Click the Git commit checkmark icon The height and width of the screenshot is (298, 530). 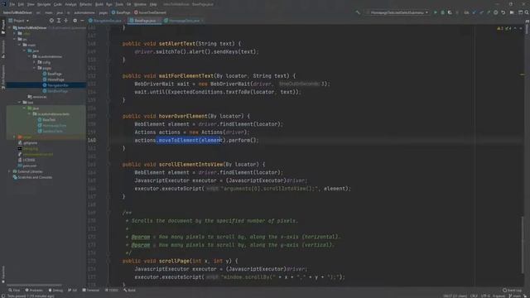click(481, 12)
